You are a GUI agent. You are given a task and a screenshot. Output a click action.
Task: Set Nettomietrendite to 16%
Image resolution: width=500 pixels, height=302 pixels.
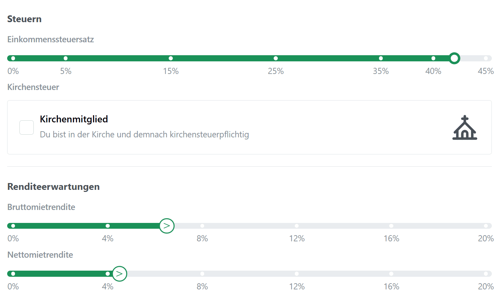[391, 273]
